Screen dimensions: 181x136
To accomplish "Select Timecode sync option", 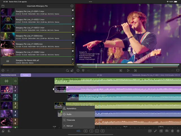I will point(71,120).
